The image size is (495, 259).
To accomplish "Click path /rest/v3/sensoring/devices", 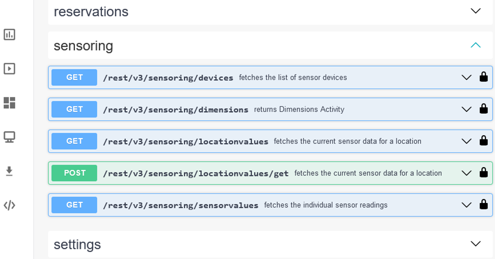I will (x=168, y=78).
